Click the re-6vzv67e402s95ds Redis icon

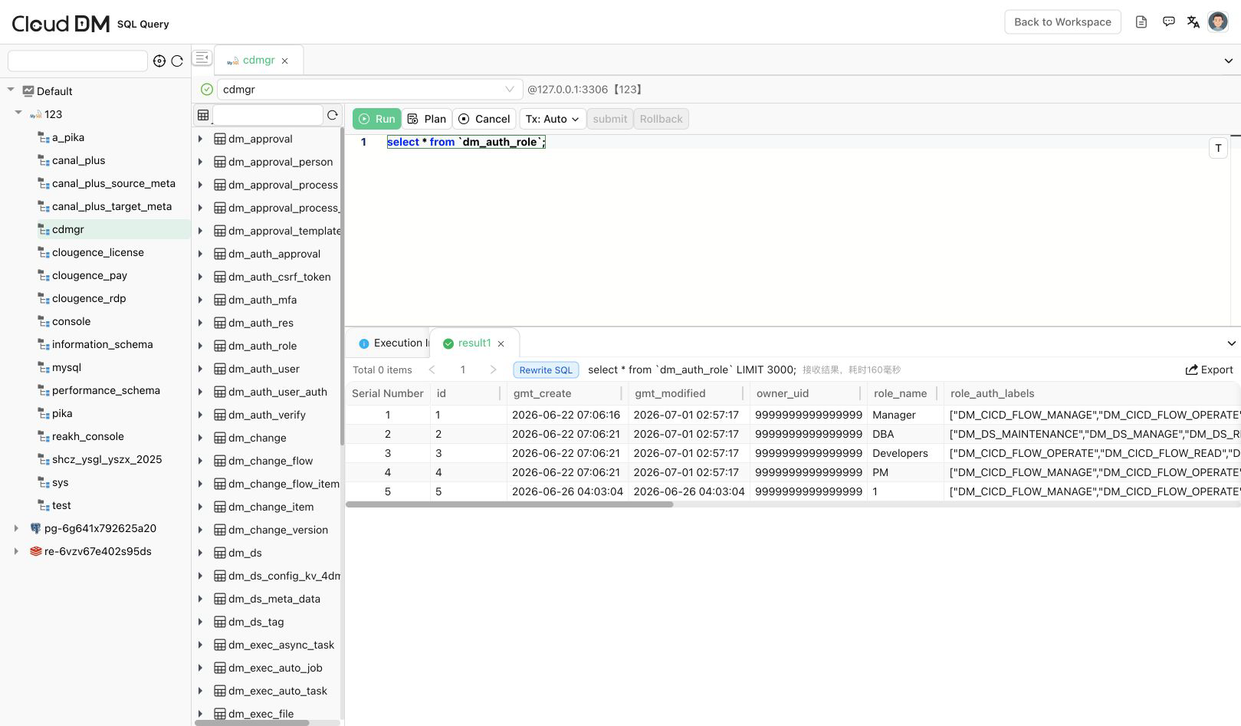(x=35, y=551)
